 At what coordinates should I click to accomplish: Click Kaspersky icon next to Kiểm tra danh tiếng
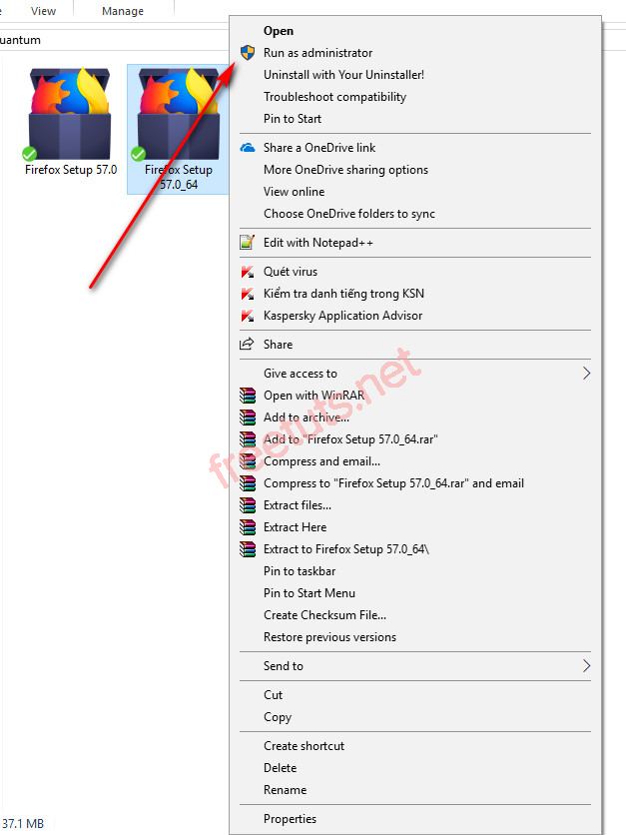coord(248,294)
